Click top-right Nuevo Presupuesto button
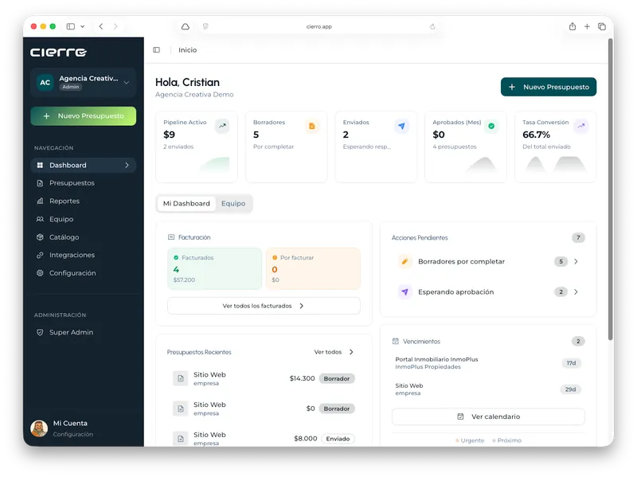Viewport: 637px width, 477px height. (x=549, y=87)
